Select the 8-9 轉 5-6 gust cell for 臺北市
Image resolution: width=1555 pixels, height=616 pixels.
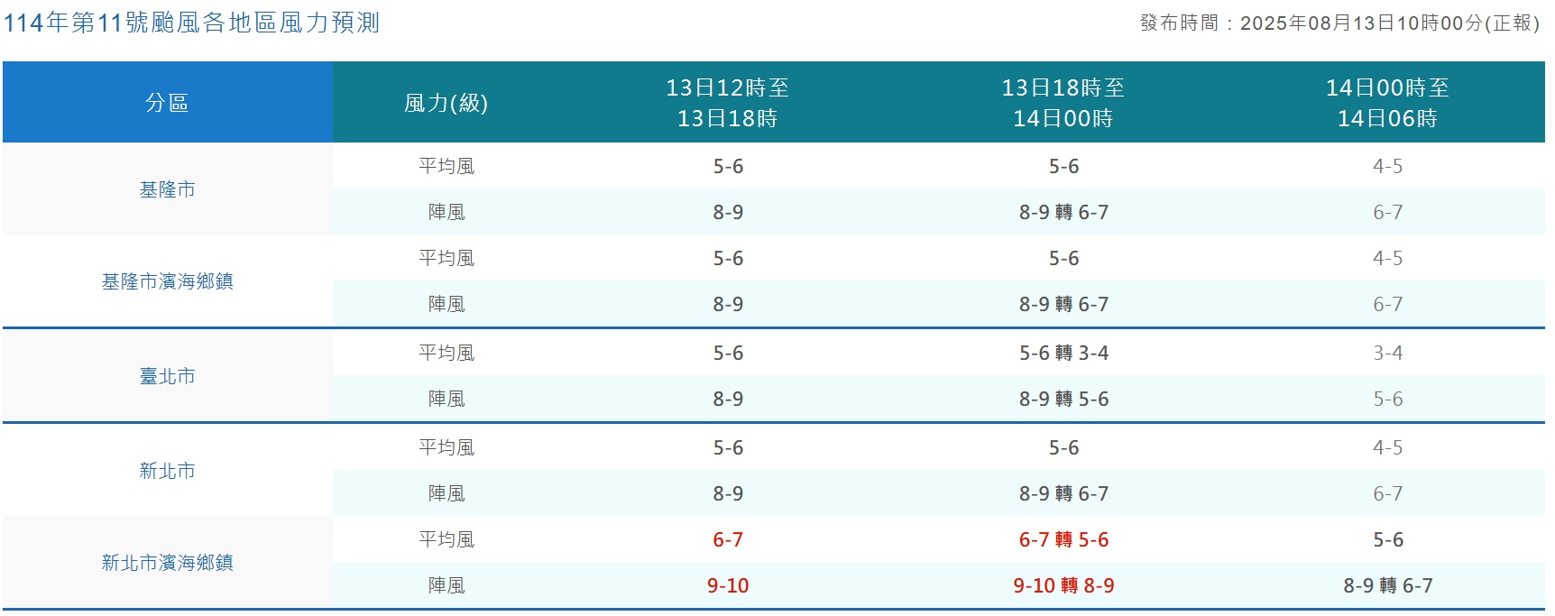click(1063, 399)
